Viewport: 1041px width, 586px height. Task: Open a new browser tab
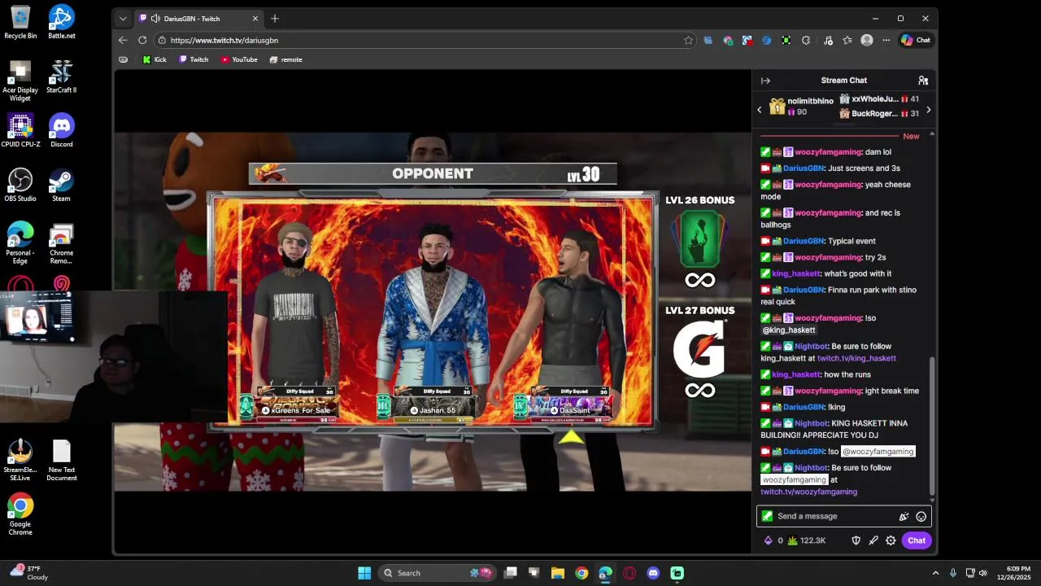(x=275, y=19)
